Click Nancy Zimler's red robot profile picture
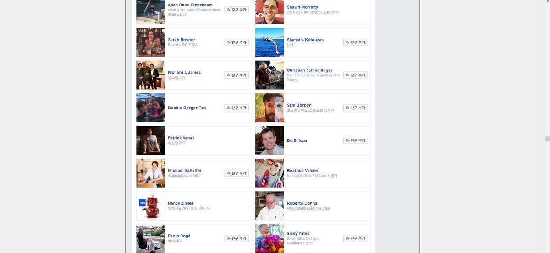Screen dimensions: 550x253 (150, 206)
